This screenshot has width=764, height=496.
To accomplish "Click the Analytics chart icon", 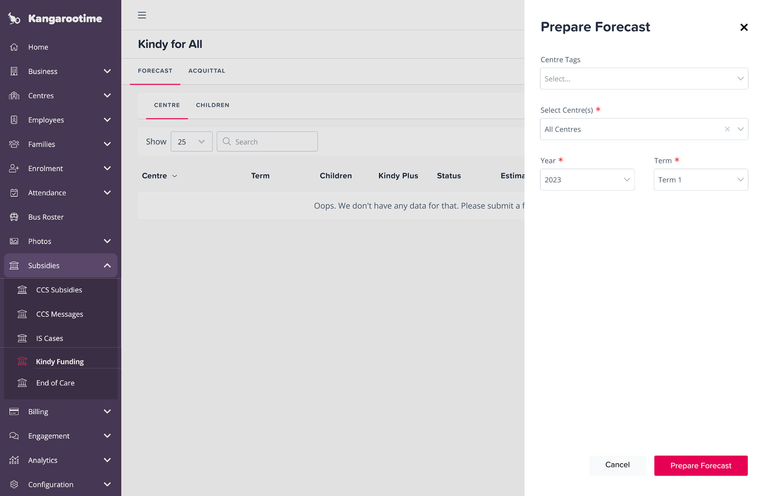I will tap(14, 460).
